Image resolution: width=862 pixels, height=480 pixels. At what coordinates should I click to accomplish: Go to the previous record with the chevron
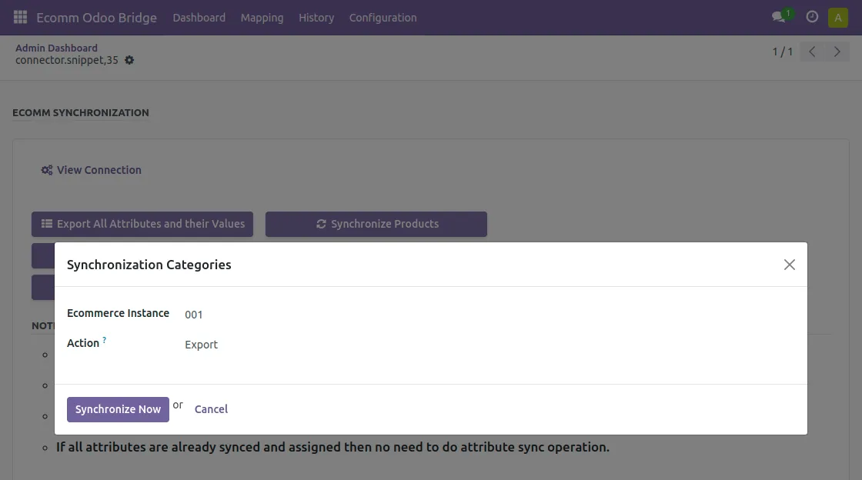[x=811, y=51]
